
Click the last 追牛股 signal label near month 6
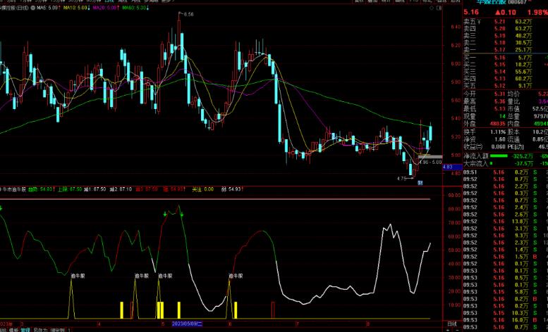click(x=236, y=276)
